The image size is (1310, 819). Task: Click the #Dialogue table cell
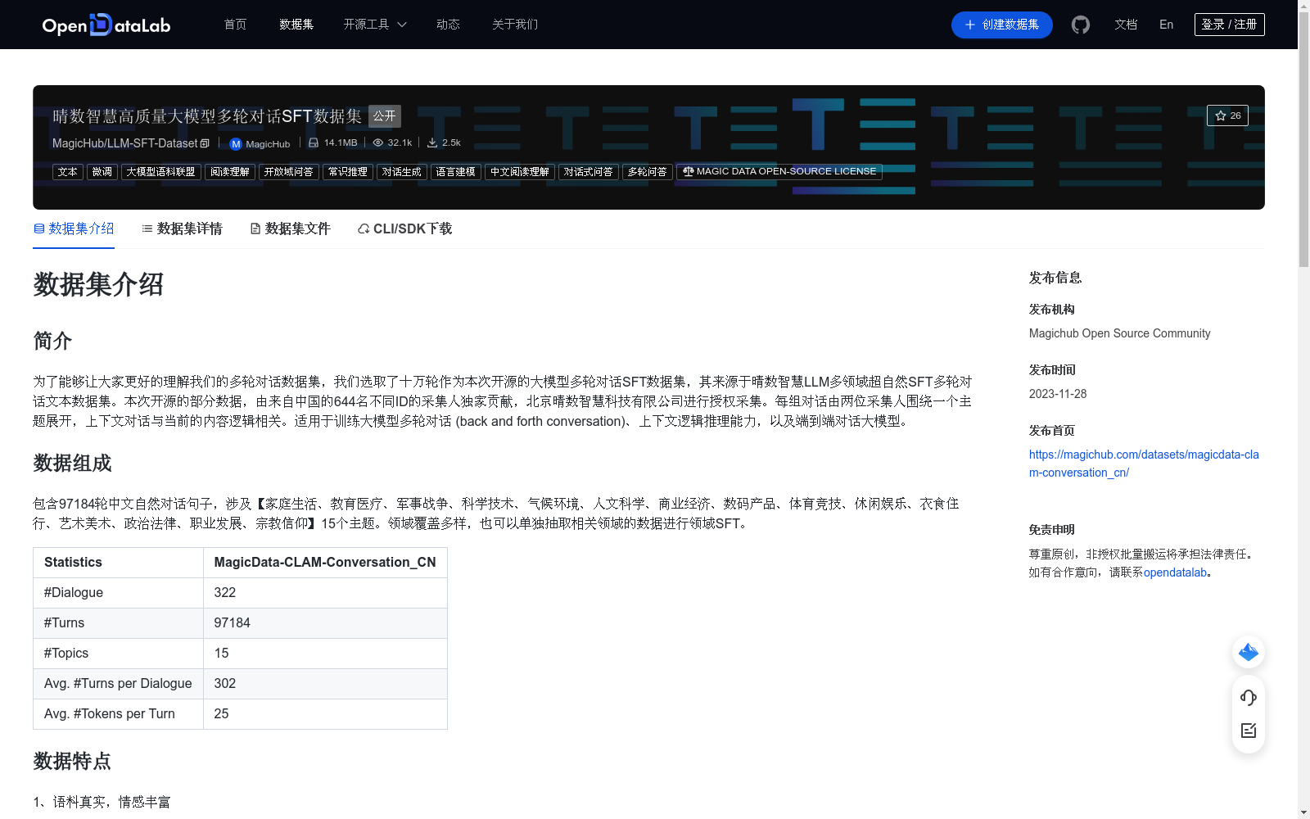pos(118,593)
